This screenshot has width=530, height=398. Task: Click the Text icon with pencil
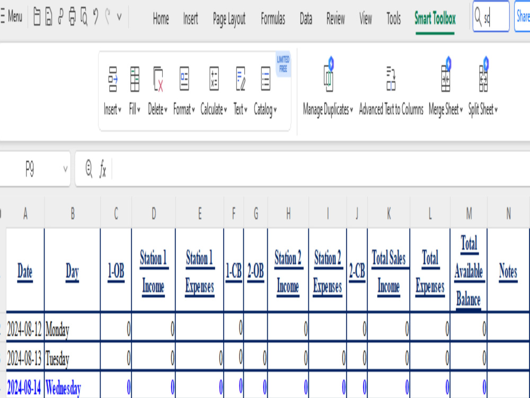[x=241, y=79]
